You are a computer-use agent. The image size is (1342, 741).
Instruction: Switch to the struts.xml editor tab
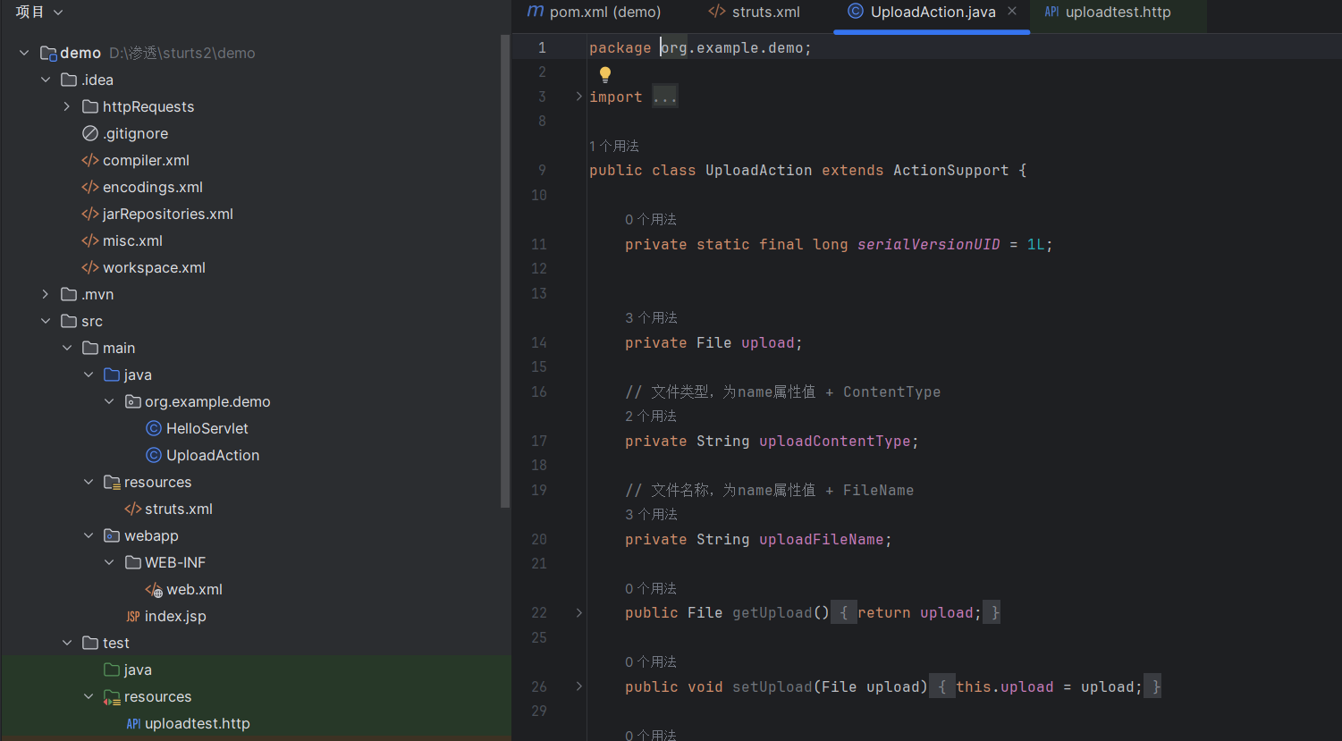pos(754,12)
